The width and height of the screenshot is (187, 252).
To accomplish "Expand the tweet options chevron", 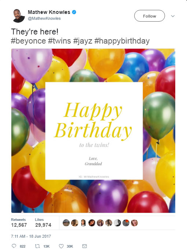I will 173,16.
